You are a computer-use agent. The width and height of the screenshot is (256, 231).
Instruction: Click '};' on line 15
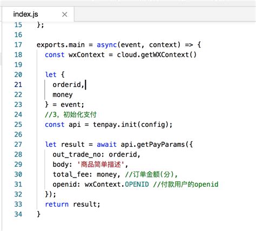tap(41, 25)
